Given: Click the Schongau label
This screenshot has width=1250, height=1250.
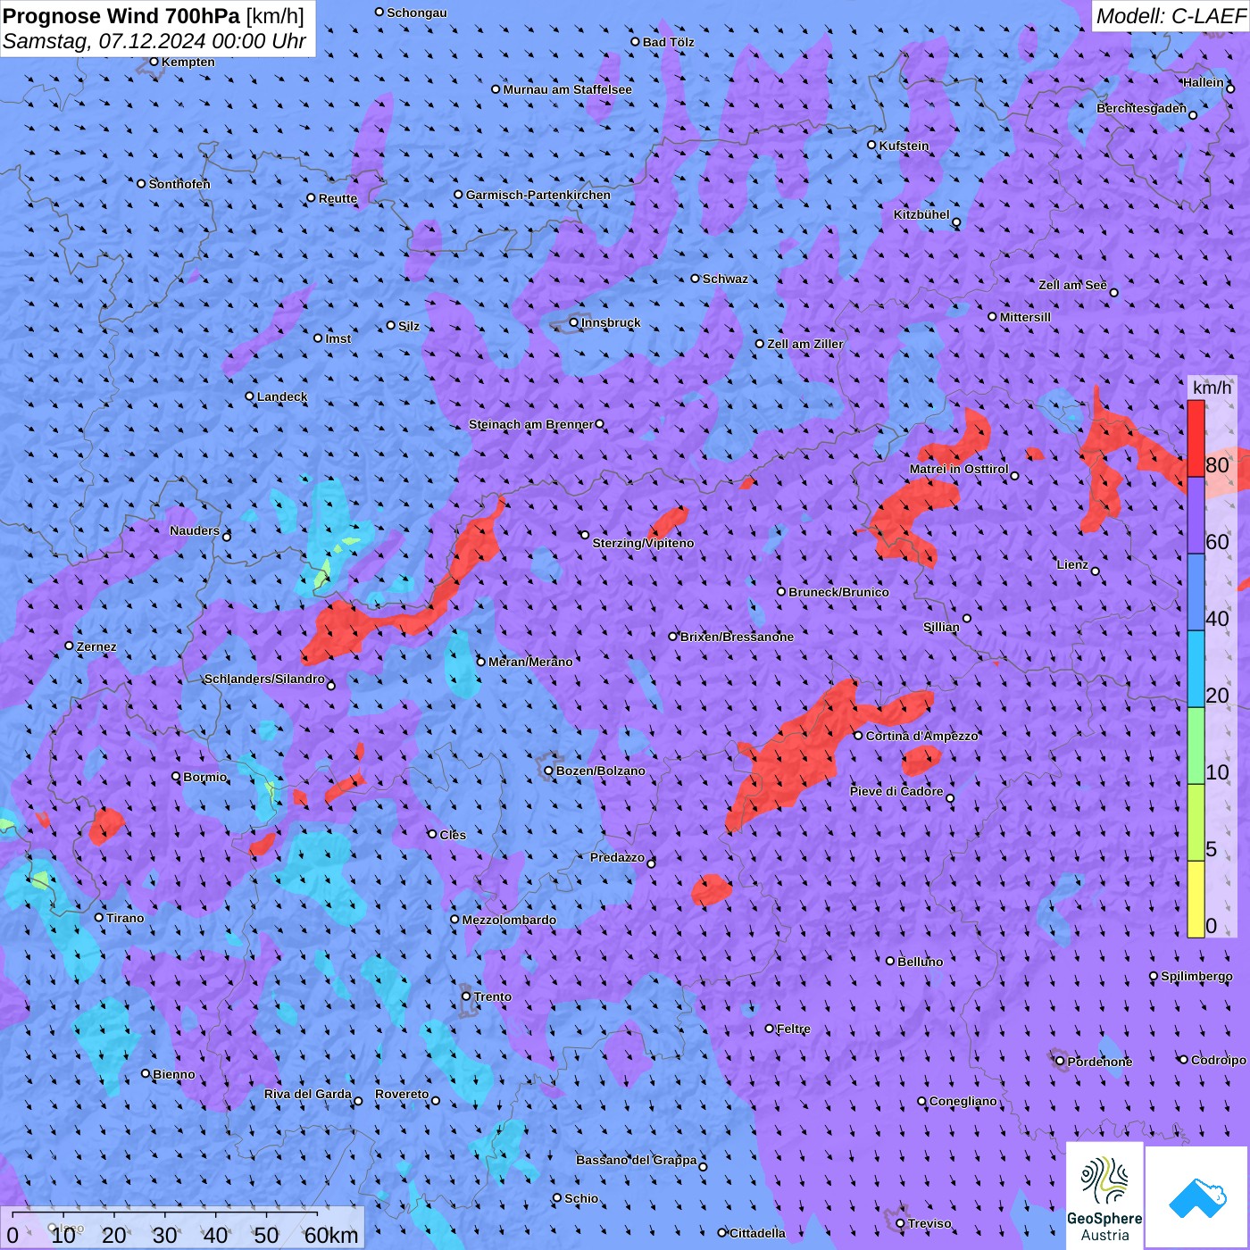Looking at the screenshot, I should [x=416, y=12].
